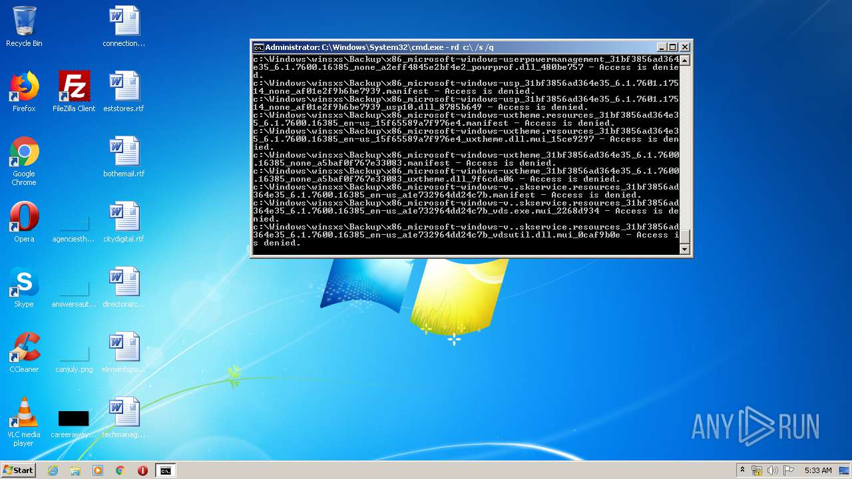Open Google Chrome desktop shortcut

tap(24, 161)
